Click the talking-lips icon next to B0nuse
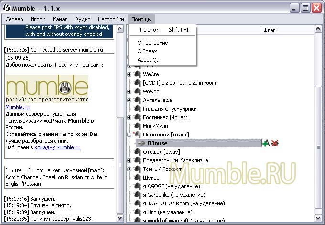 (141, 143)
